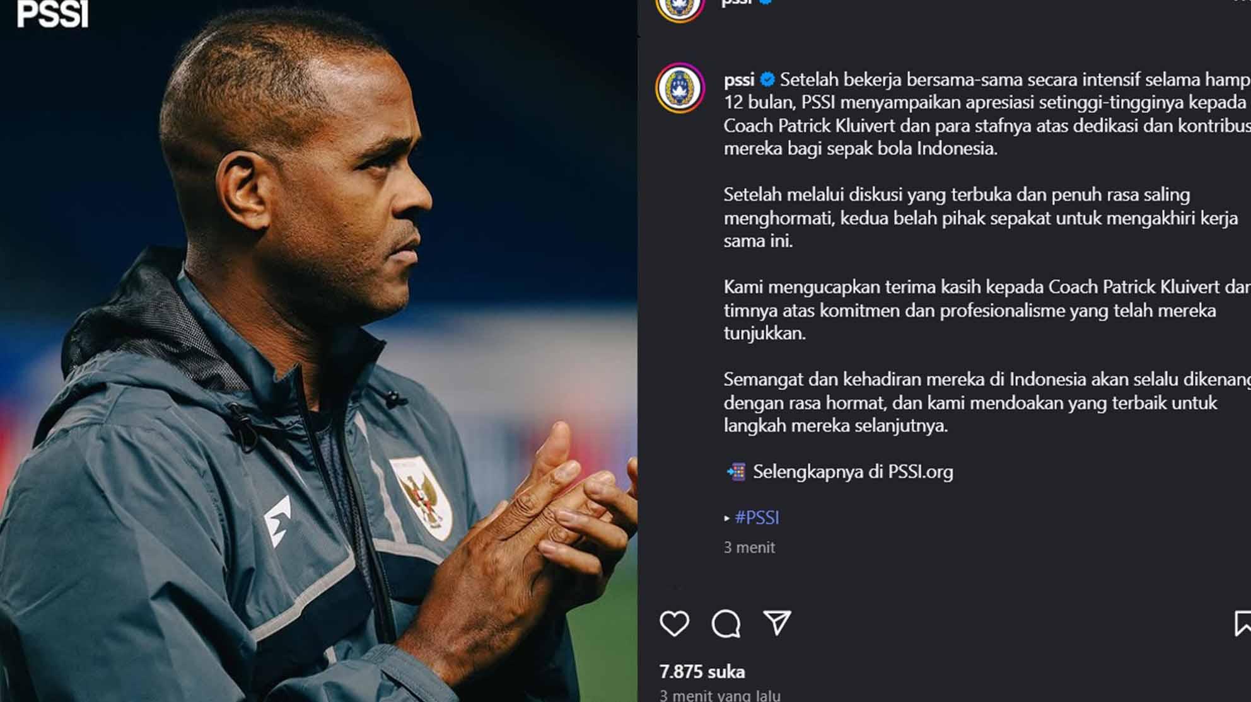This screenshot has width=1251, height=702.
Task: Click the pssi username in the post header
Action: tap(736, 3)
